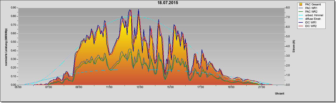336x103 pixels.
Task: Select the IDC WR2 legend text
Action: 311,26
